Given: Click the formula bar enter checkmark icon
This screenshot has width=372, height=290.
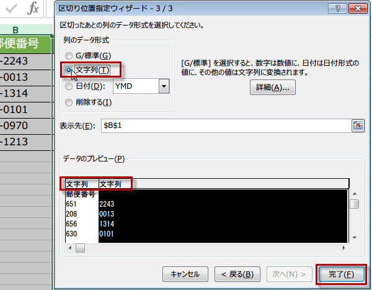Looking at the screenshot, I should (11, 10).
